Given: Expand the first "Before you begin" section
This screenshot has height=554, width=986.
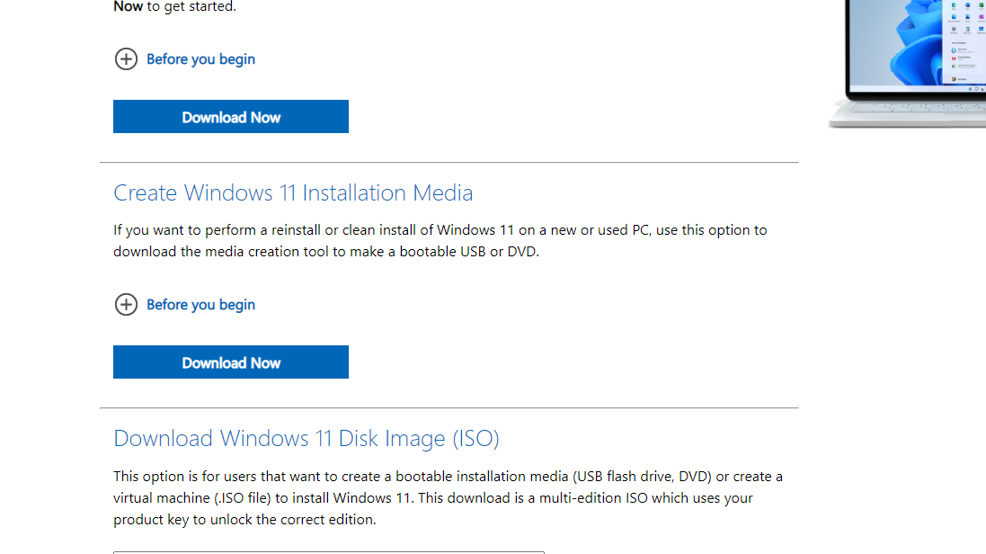Looking at the screenshot, I should 200,58.
